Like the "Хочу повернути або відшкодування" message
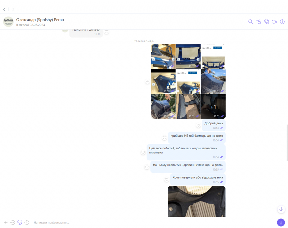This screenshot has height=228, width=288. (166, 179)
